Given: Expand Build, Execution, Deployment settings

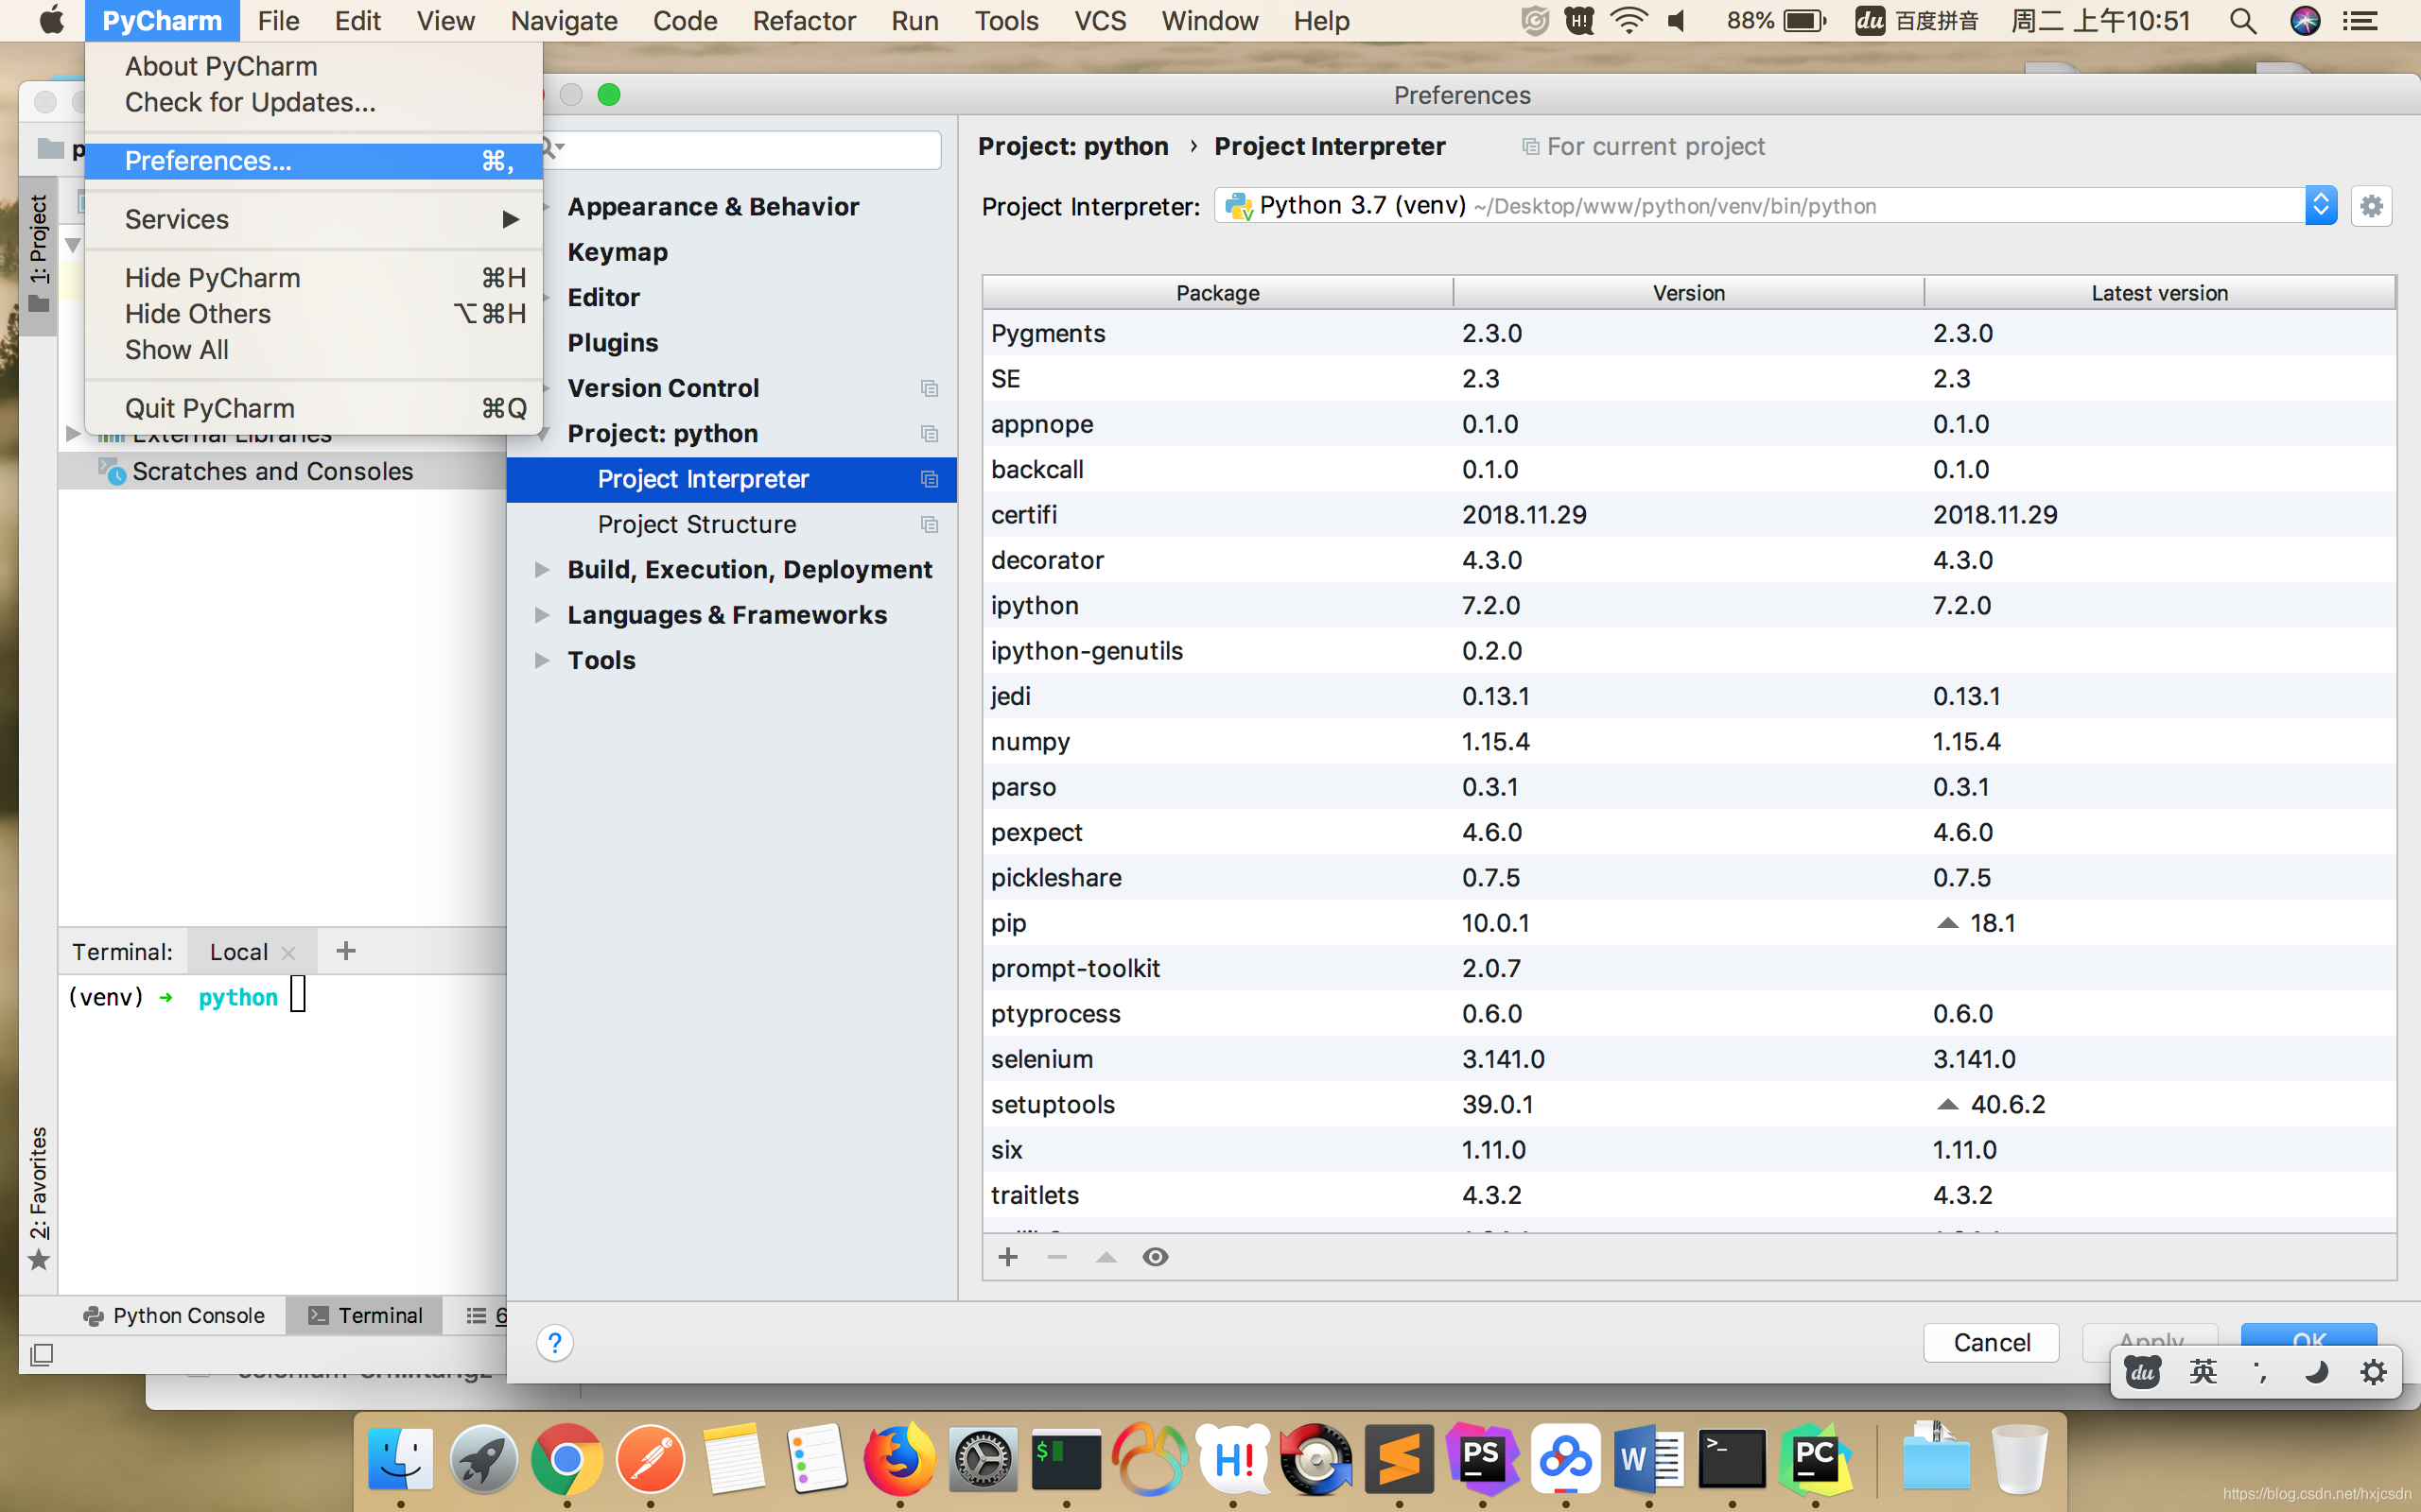Looking at the screenshot, I should click(x=541, y=569).
